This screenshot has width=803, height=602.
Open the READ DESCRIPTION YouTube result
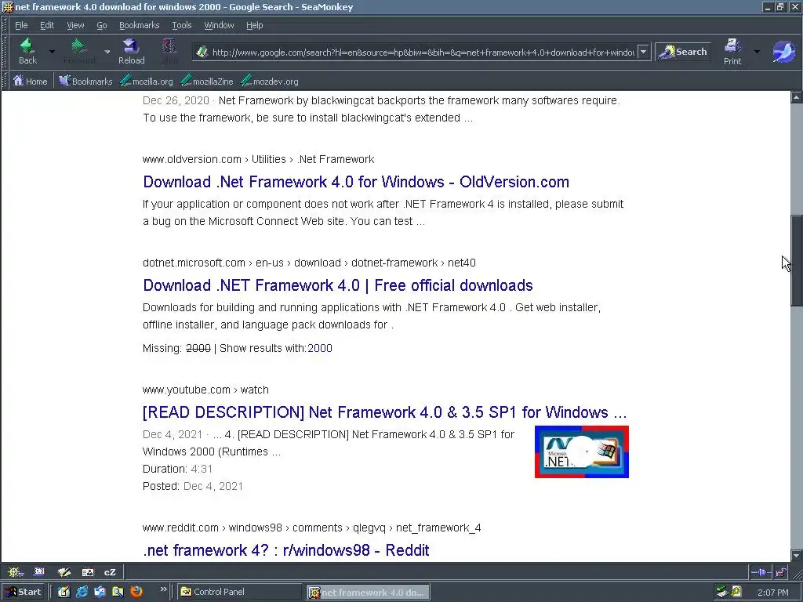[384, 412]
